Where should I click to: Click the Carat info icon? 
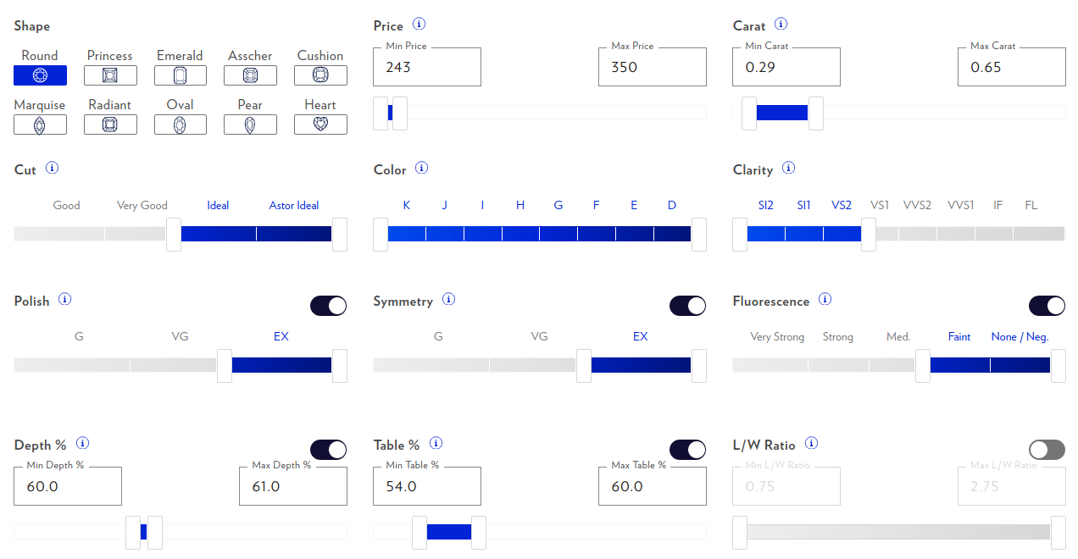point(781,25)
